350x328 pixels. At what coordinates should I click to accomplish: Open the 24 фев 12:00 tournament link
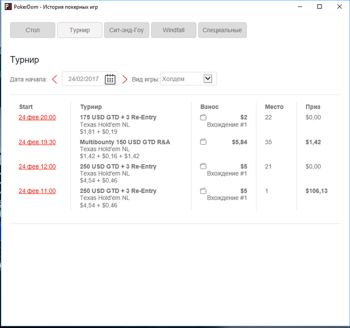[37, 166]
